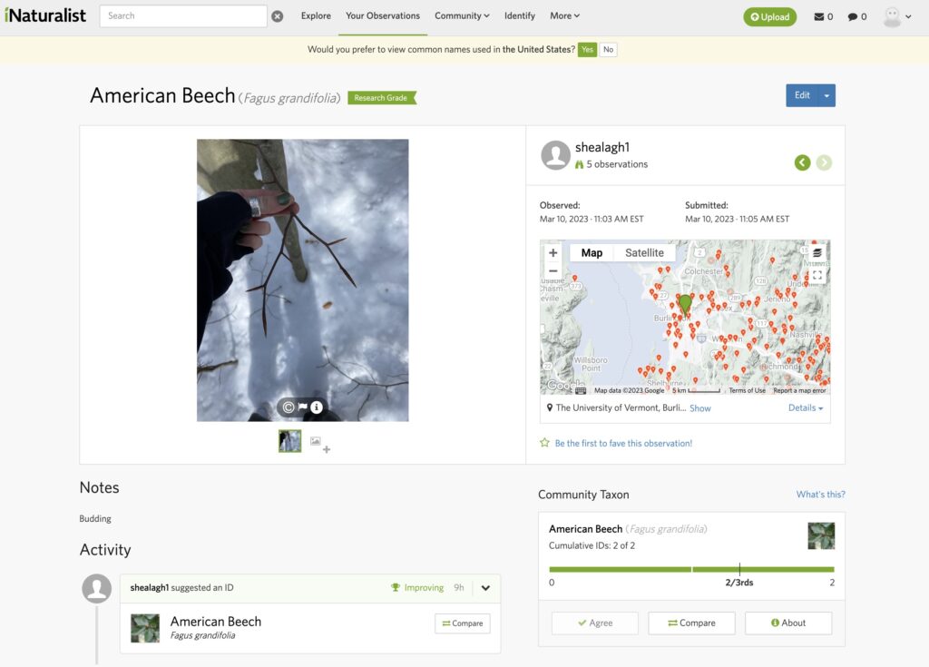Go to previous observation arrow

pyautogui.click(x=802, y=162)
